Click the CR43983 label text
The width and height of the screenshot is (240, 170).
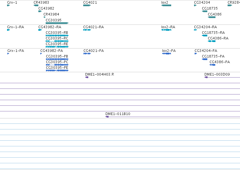click(41, 3)
